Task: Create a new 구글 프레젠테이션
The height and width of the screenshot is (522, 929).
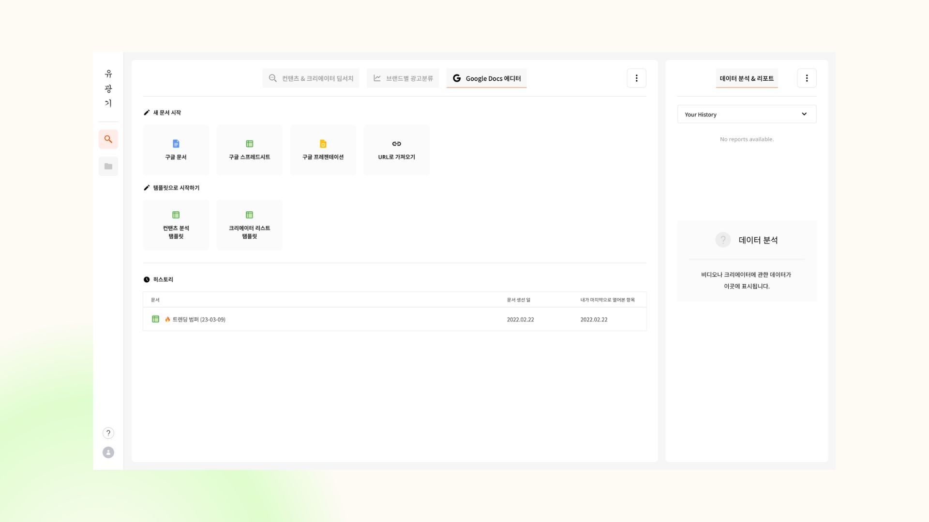Action: coord(323,150)
